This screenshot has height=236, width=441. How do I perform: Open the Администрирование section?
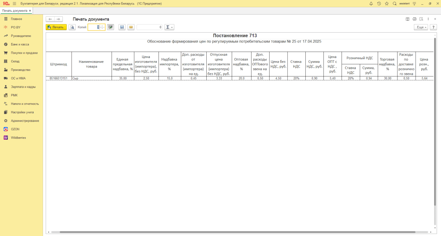[x=22, y=121]
